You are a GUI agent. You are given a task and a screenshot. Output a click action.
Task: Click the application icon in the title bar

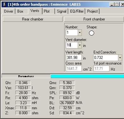[4, 4]
